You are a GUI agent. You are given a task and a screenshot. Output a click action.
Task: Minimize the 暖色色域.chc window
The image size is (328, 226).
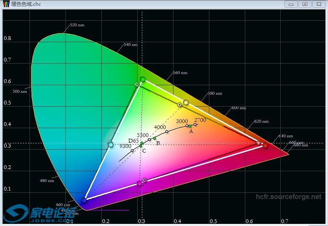[291, 4]
